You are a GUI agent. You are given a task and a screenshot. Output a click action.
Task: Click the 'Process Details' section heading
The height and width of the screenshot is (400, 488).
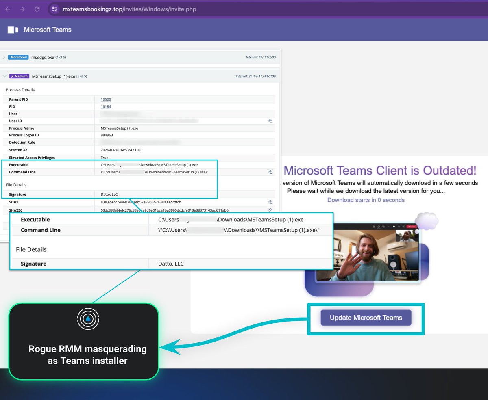coord(20,90)
